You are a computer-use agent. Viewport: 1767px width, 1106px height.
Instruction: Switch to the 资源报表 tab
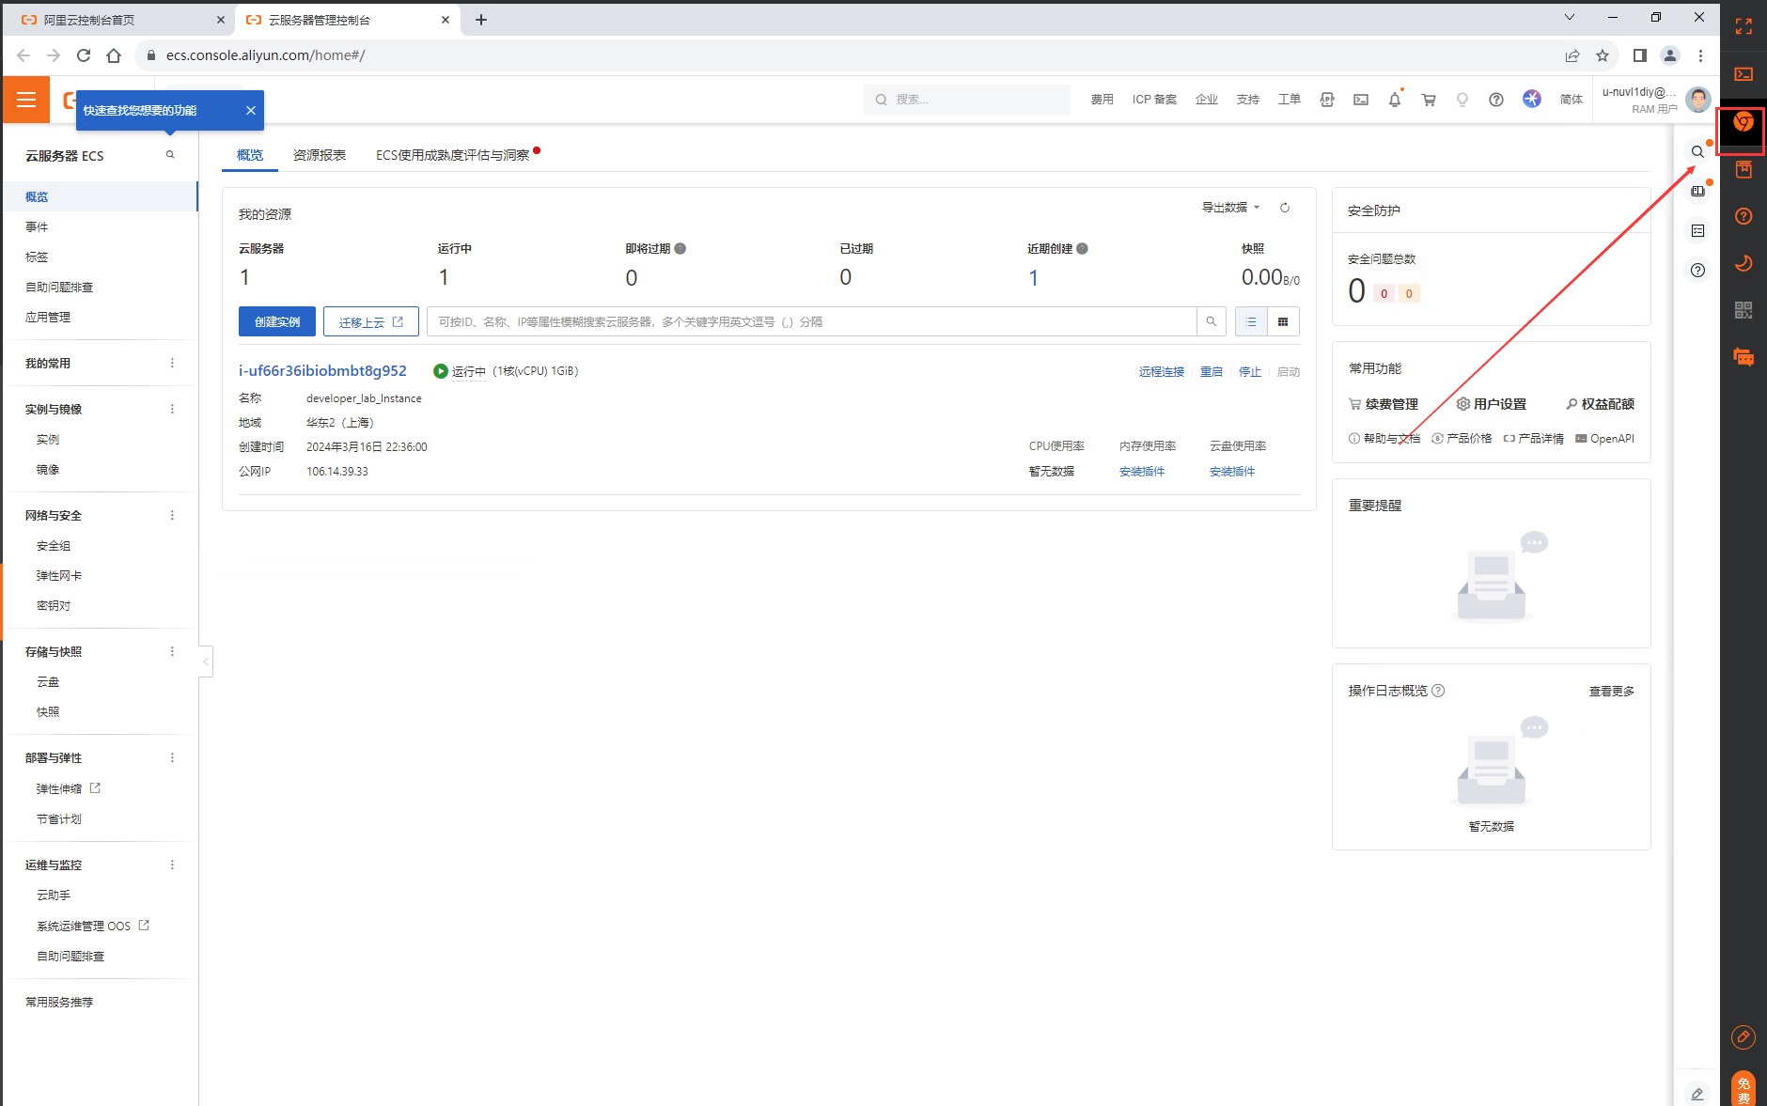click(320, 155)
